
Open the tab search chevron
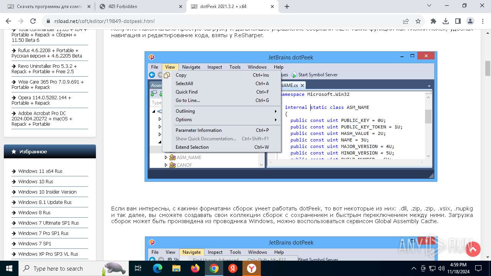429,5
